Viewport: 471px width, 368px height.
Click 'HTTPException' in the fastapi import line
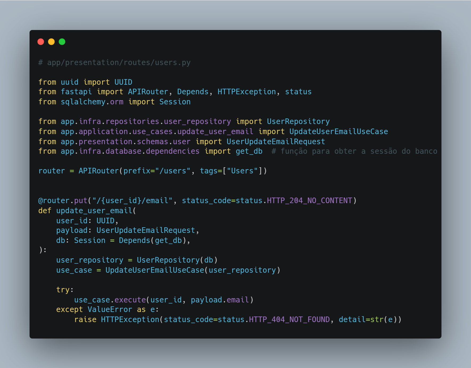[x=247, y=92]
